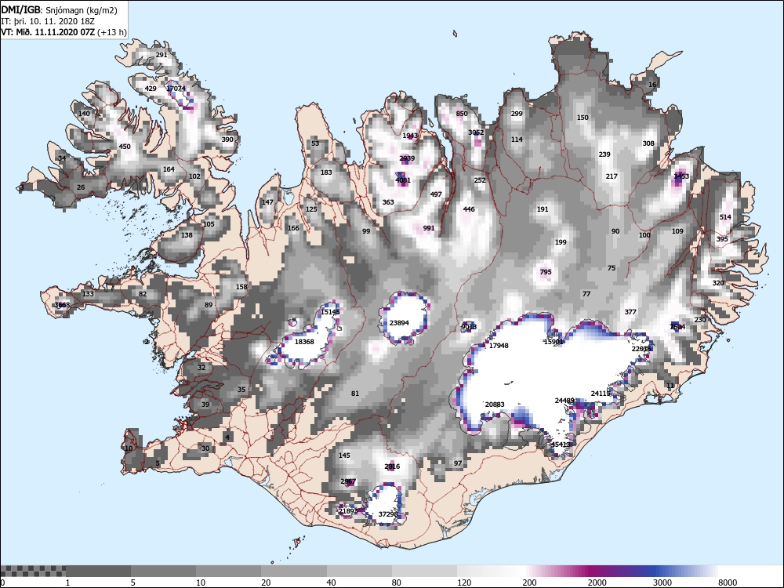Click the snow value 37298 on the southern glacier
Viewport: 784px width, 588px height.
tap(388, 514)
